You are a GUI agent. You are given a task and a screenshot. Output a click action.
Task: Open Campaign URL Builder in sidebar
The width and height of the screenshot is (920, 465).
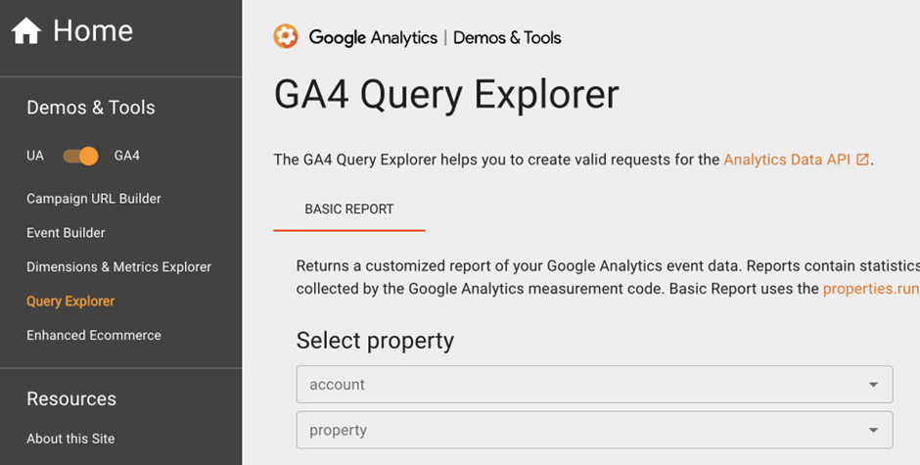(x=94, y=199)
